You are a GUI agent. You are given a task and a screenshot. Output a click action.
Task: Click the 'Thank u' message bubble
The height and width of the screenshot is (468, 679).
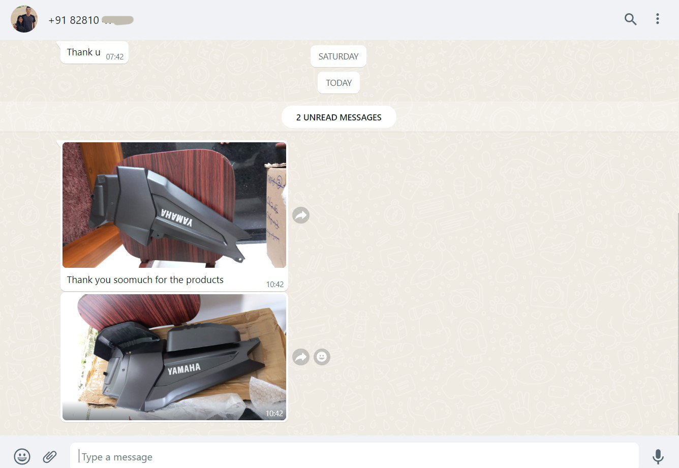(94, 52)
